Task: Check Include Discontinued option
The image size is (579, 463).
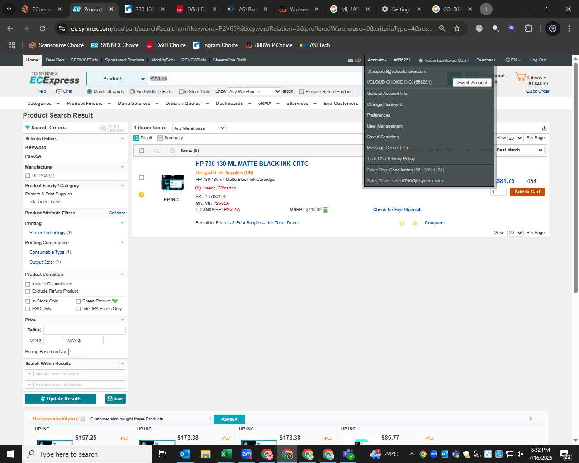Action: point(28,284)
